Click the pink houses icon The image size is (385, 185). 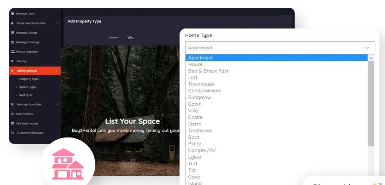(x=68, y=164)
